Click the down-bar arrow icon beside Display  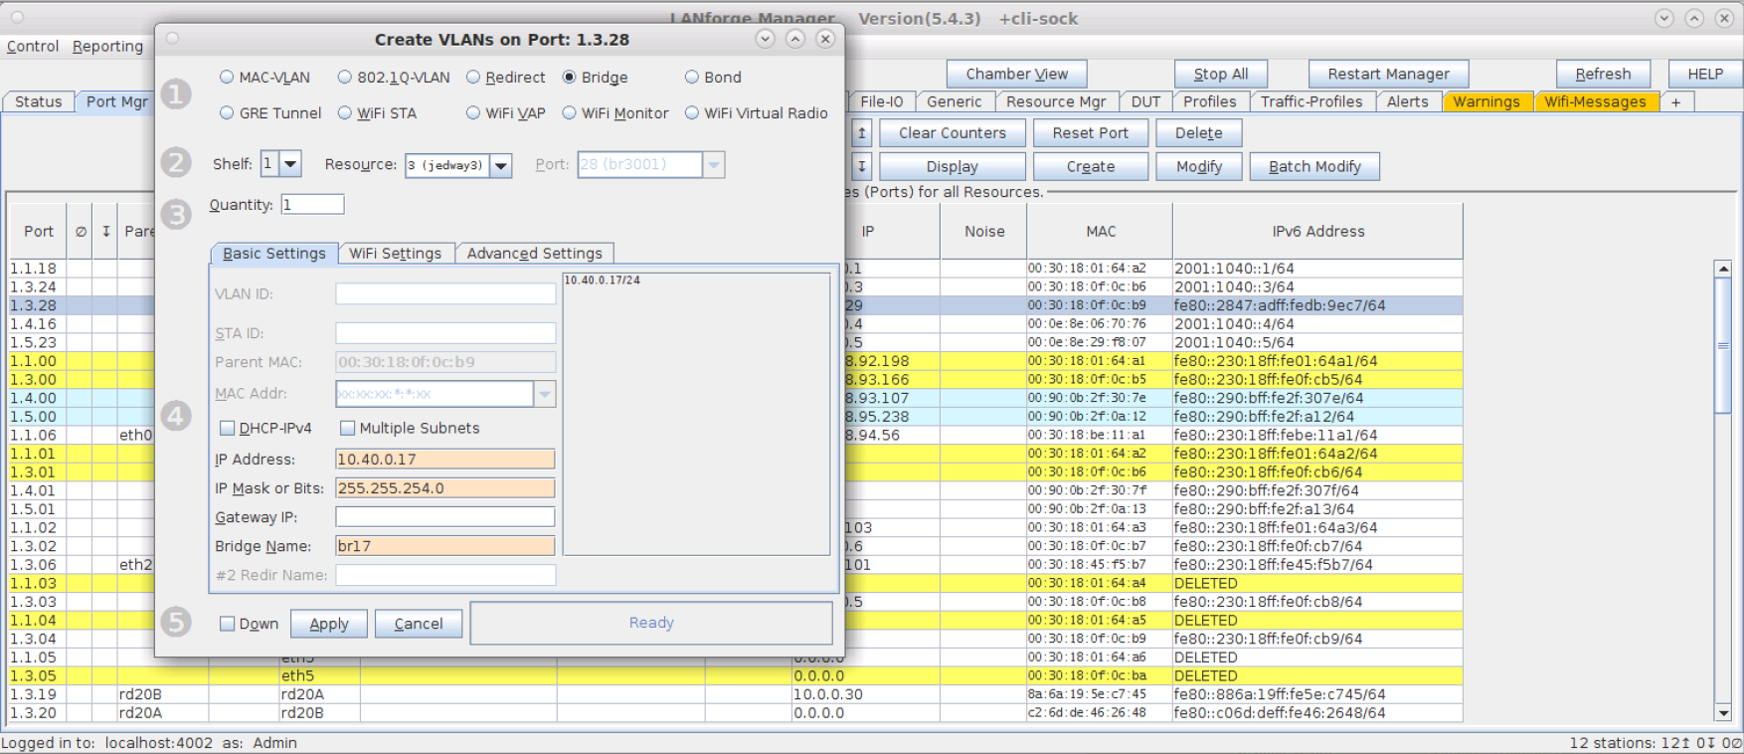[862, 167]
